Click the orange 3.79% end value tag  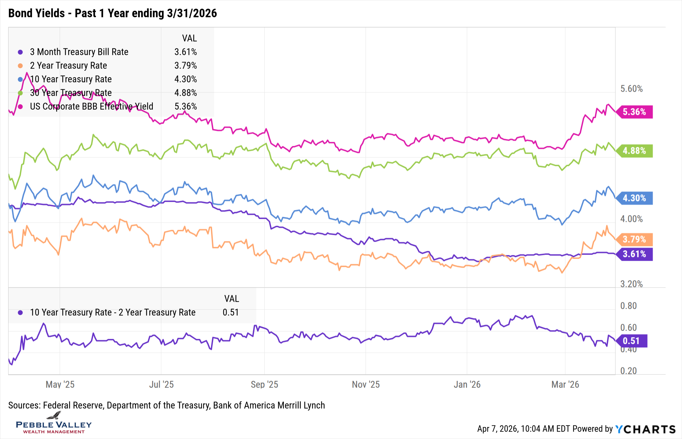coord(634,239)
